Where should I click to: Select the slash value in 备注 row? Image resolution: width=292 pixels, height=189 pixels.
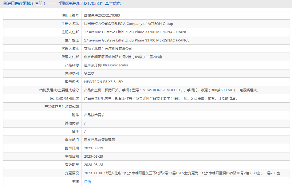pos(85,132)
